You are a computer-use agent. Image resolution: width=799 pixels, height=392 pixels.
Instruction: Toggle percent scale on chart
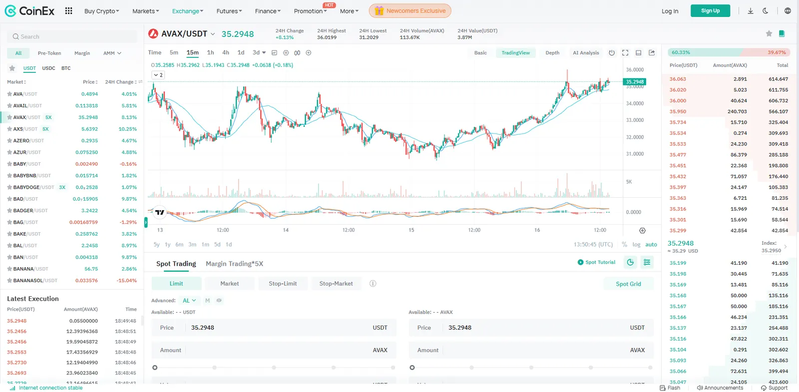click(624, 245)
